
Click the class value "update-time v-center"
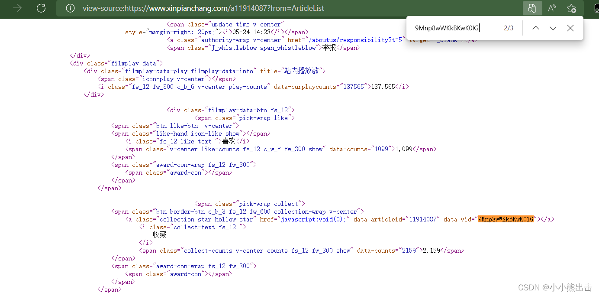(x=246, y=24)
